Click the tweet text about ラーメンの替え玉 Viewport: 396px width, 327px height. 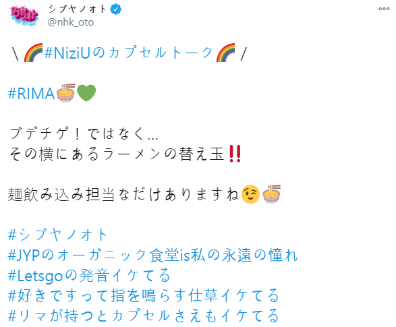pyautogui.click(x=117, y=154)
